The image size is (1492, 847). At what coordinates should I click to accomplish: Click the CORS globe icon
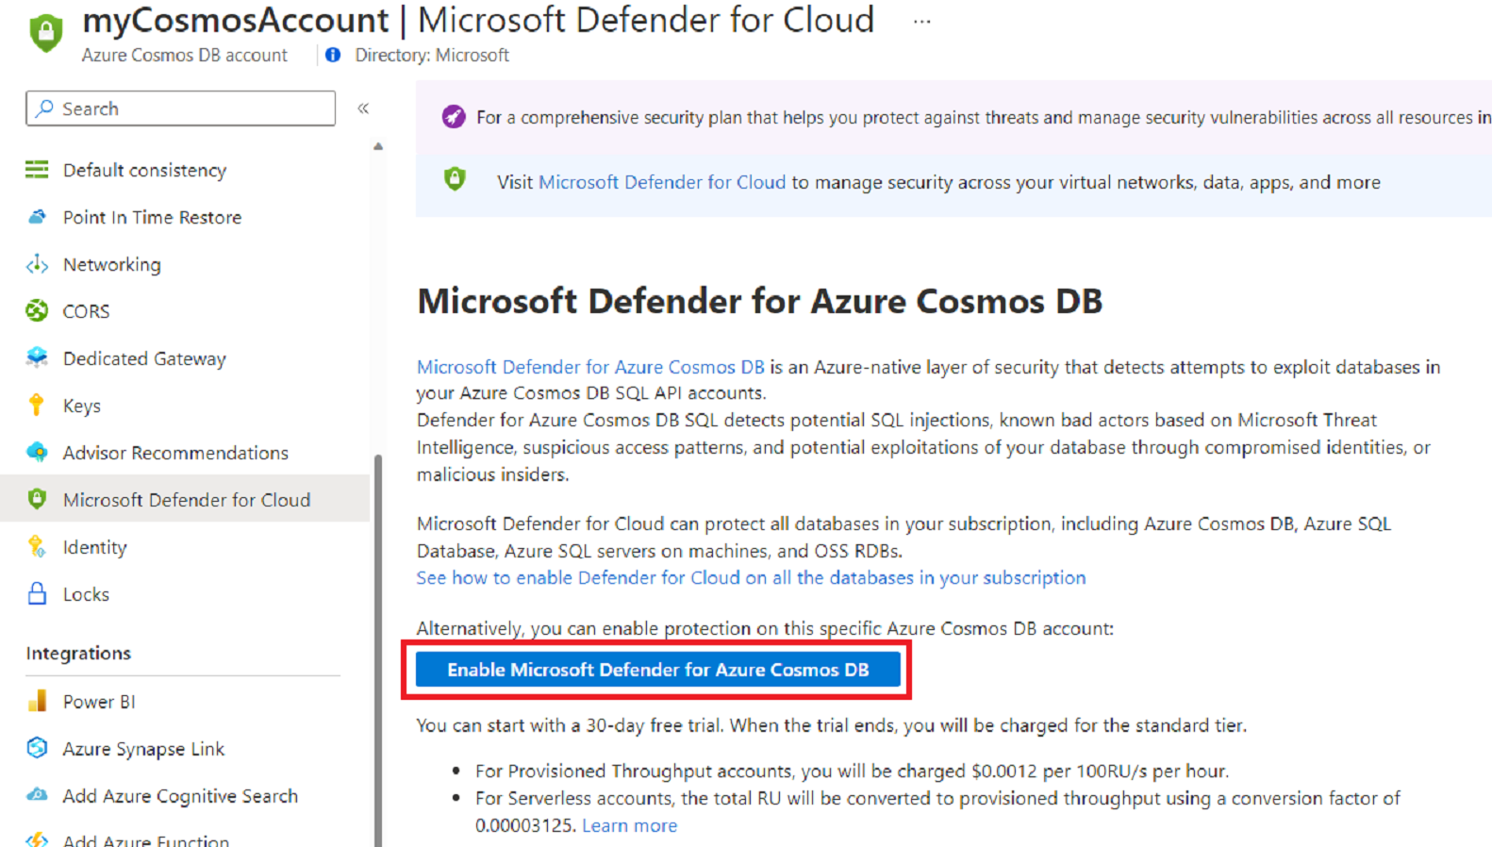pos(37,310)
